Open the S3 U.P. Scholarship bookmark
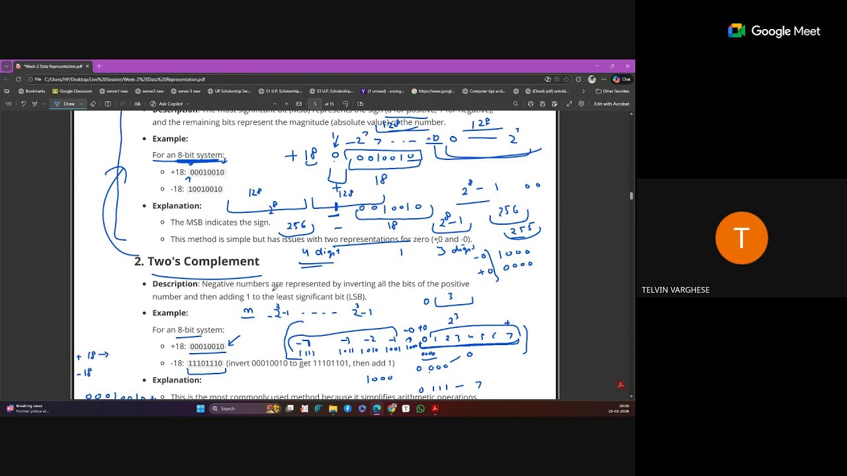Viewport: 847px width, 476px height. pyautogui.click(x=331, y=91)
